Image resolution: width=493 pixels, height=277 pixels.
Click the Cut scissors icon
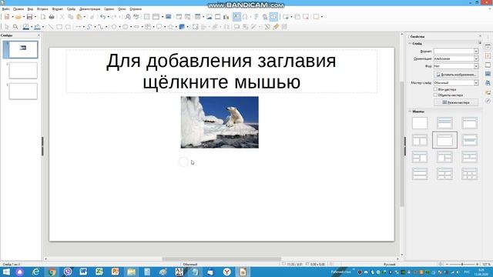click(62, 17)
